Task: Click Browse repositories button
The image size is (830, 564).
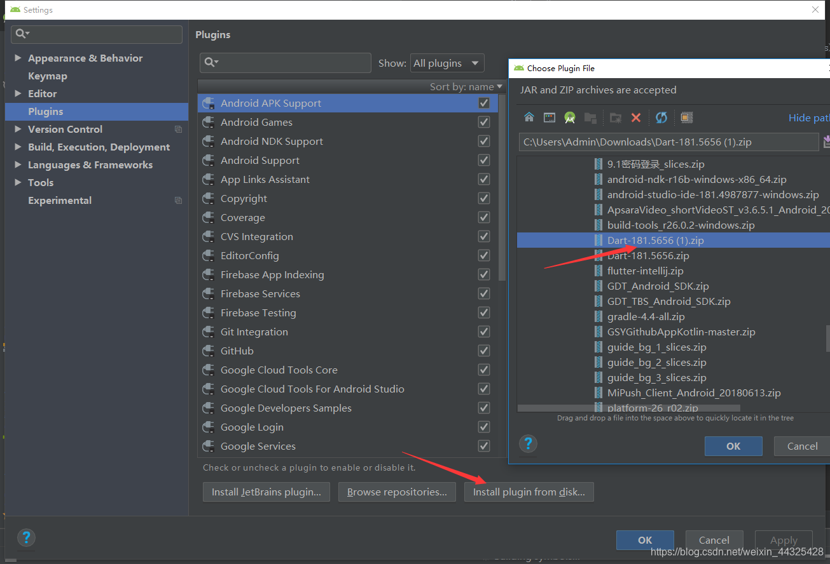Action: [x=397, y=492]
